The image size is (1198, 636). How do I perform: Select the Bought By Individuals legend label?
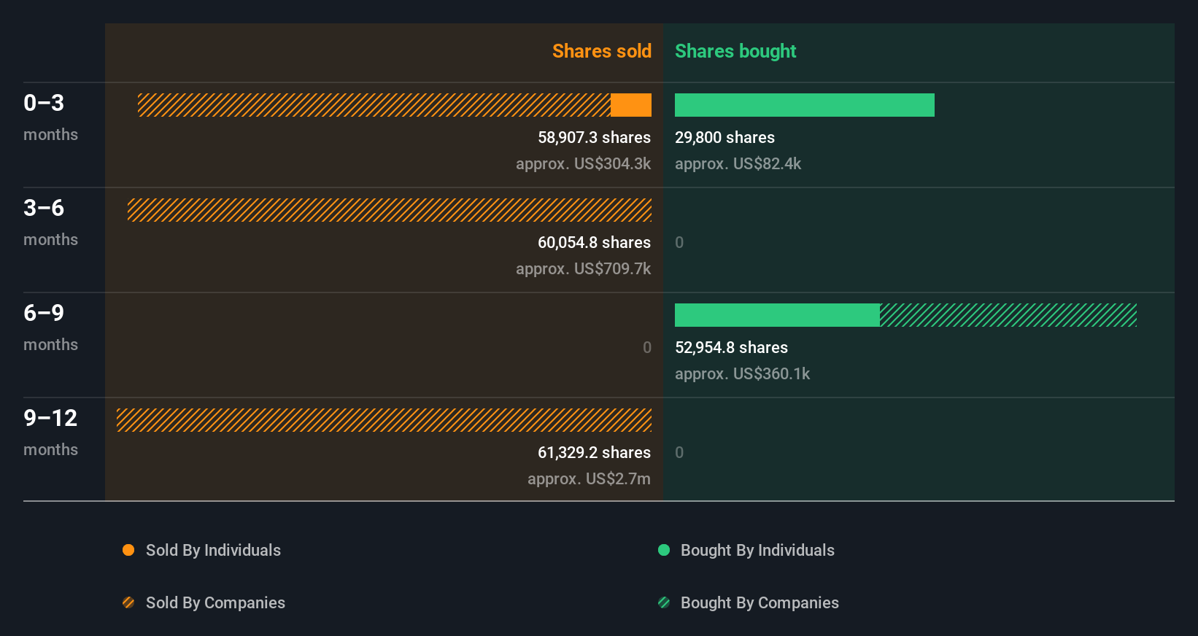pyautogui.click(x=757, y=550)
